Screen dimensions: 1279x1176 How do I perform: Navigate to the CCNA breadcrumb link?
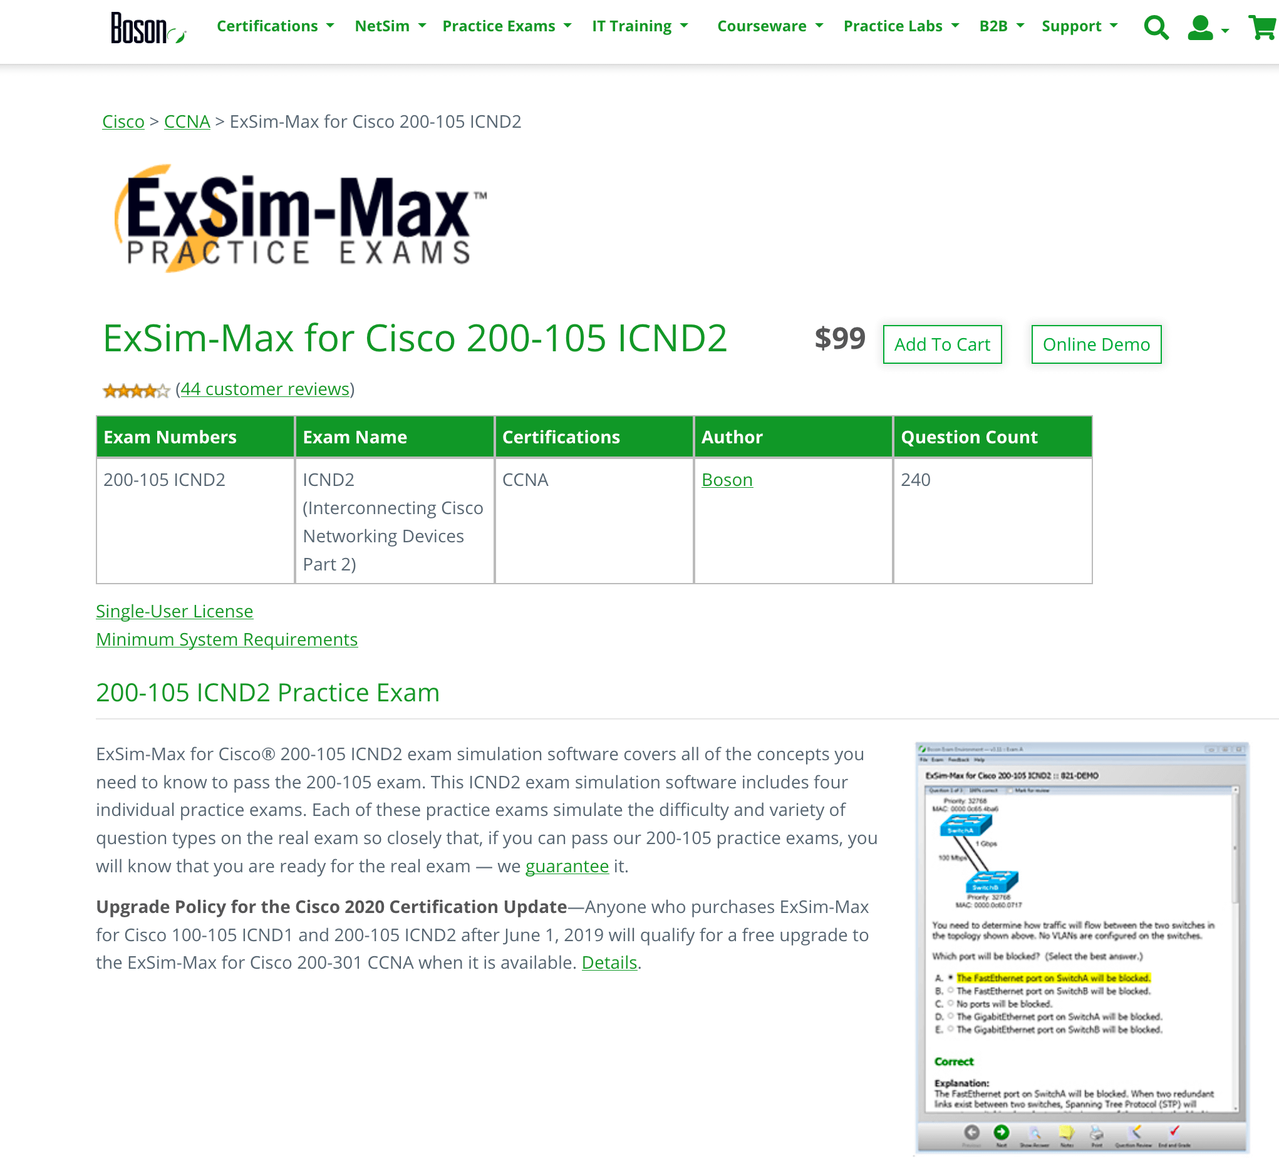187,121
